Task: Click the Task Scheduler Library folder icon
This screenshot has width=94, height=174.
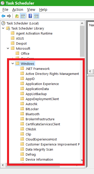Action: tap(8, 28)
